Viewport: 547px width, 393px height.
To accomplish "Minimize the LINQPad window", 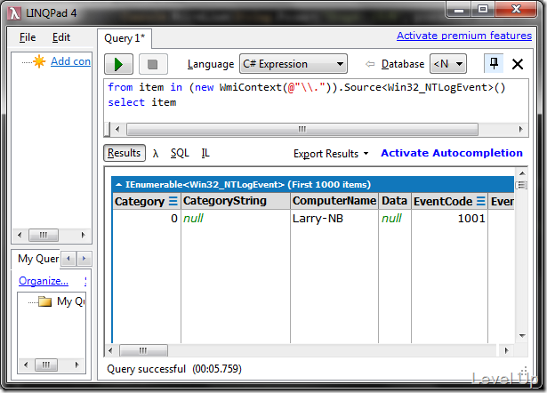I will (459, 10).
